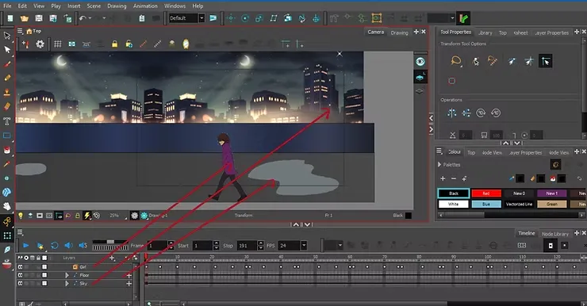Click the yellow lock icon in camera toolbar
Image resolution: width=587 pixels, height=306 pixels.
click(x=114, y=44)
